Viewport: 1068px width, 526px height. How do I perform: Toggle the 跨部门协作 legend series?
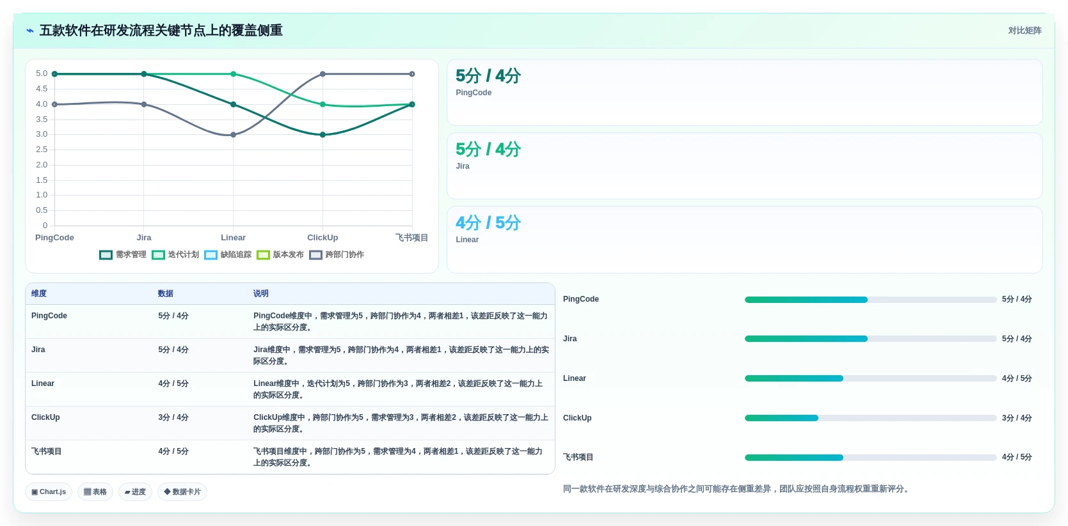click(x=337, y=254)
